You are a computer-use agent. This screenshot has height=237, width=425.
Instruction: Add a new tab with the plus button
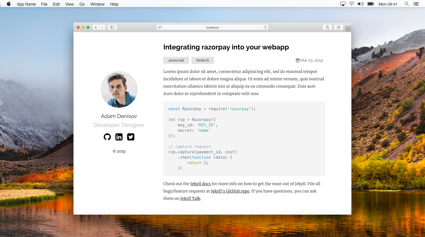[x=348, y=29]
